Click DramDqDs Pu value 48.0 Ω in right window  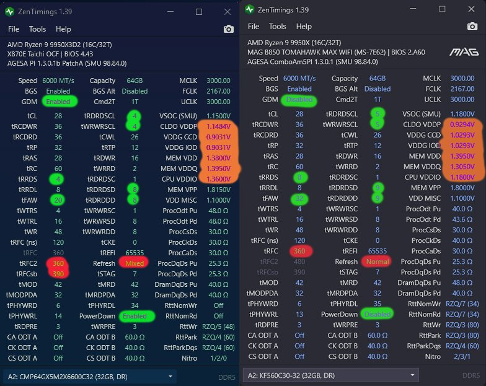coord(462,283)
